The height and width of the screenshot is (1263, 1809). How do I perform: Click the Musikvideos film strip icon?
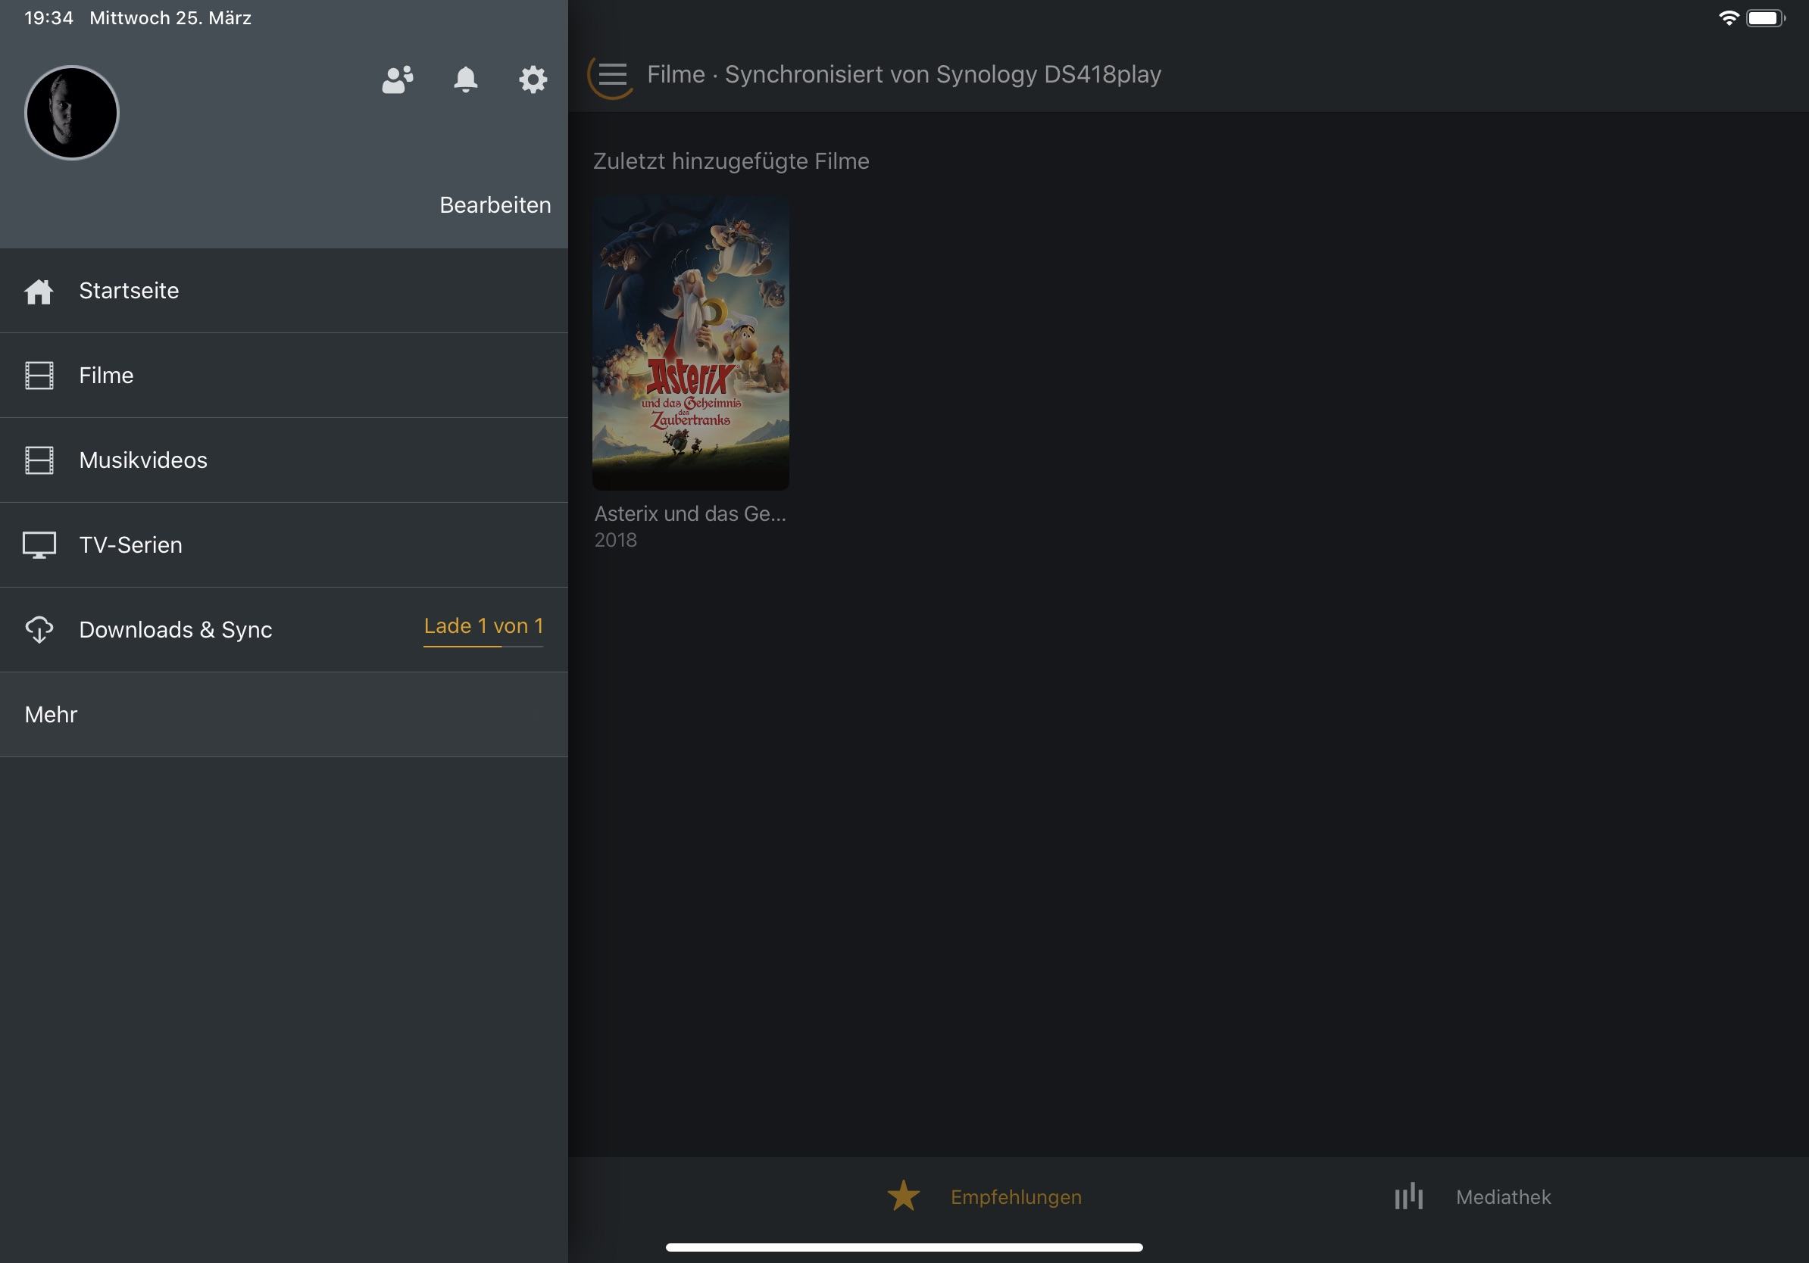coord(39,460)
